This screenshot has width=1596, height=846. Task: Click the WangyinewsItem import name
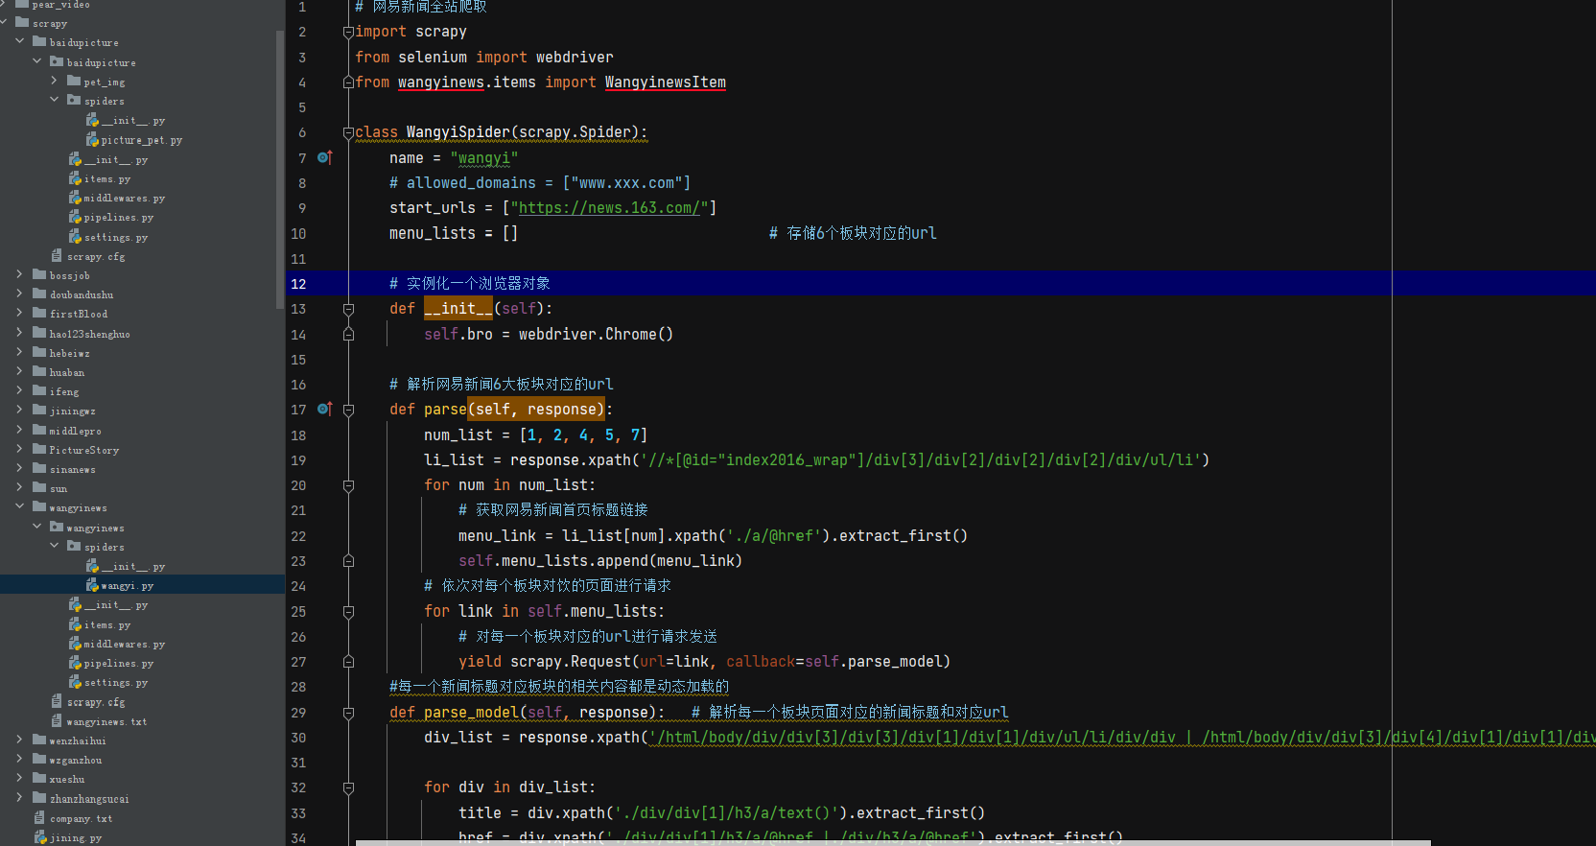click(665, 82)
